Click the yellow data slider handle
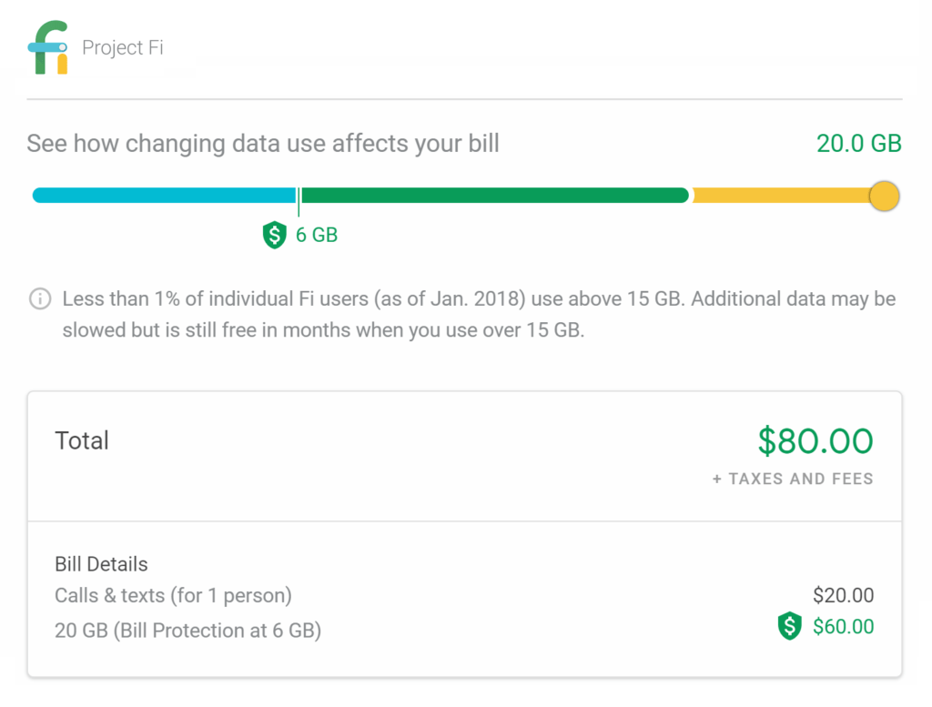This screenshot has height=707, width=932. (x=884, y=196)
